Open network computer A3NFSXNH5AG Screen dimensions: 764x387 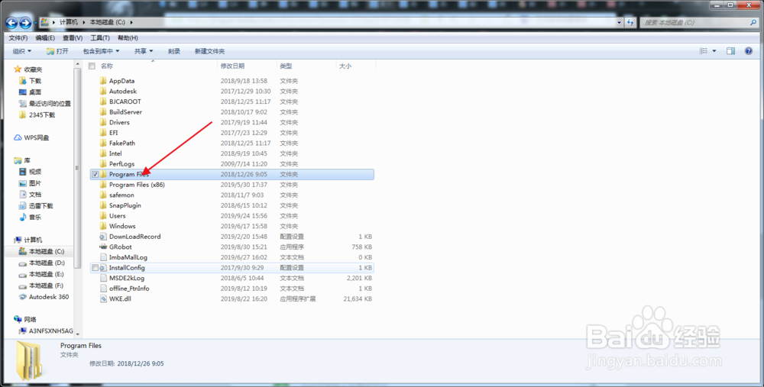tap(50, 331)
